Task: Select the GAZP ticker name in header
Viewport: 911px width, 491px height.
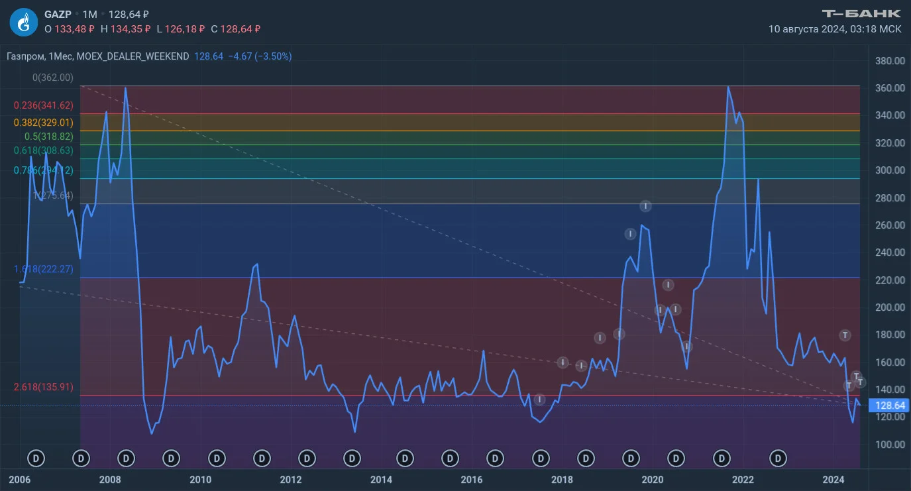Action: click(x=58, y=14)
